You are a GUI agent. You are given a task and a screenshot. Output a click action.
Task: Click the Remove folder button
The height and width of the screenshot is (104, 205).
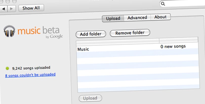pos(130,33)
